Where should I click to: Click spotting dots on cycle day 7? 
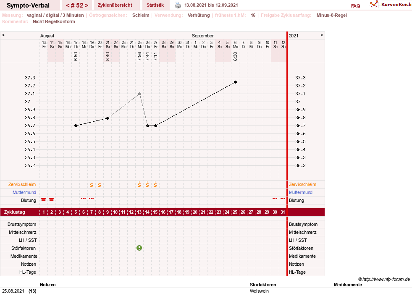92,199
